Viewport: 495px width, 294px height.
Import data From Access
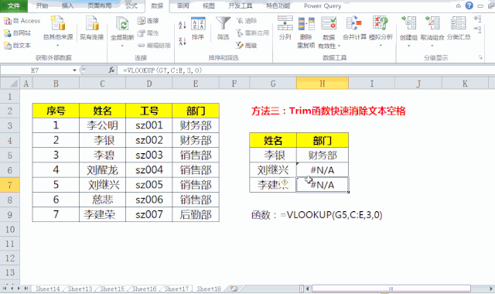coord(22,21)
